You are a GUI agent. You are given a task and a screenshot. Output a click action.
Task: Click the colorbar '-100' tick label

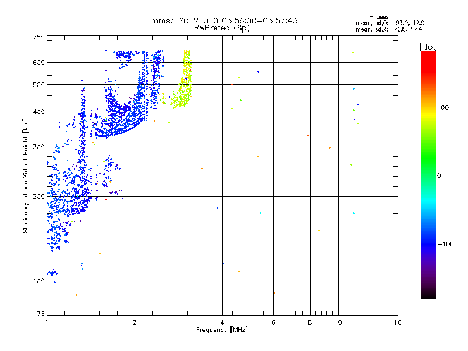point(446,244)
